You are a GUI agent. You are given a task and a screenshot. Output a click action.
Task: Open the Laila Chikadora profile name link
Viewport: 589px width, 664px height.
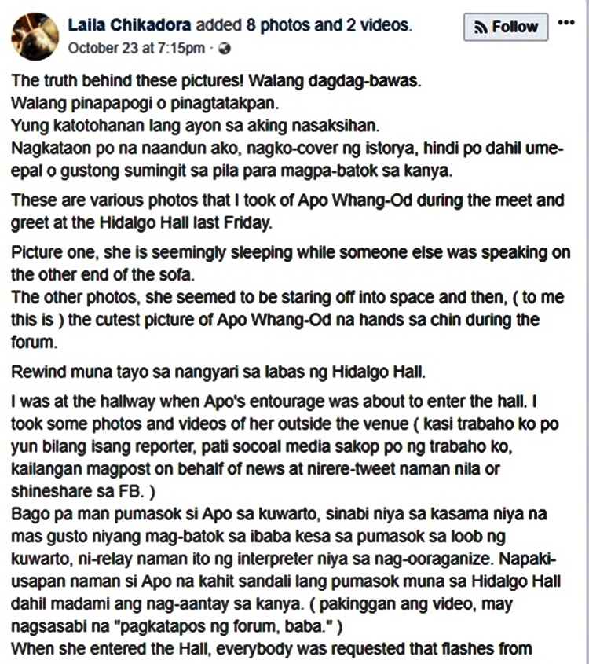pos(130,25)
